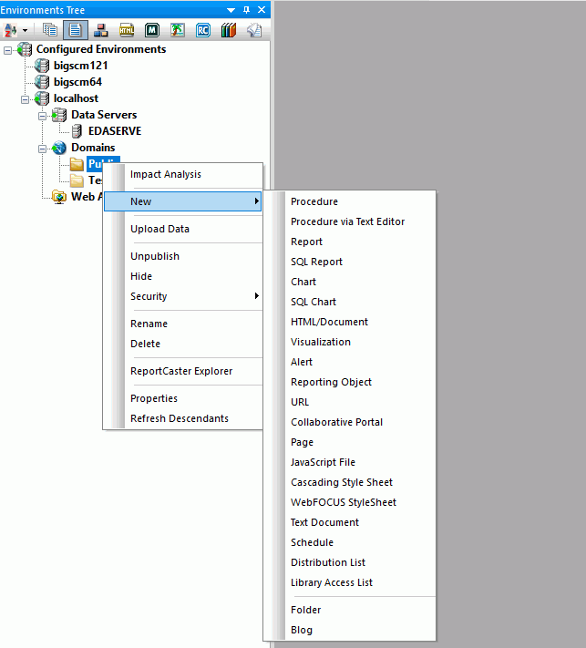586x648 pixels.
Task: Select the Domains node
Action: pyautogui.click(x=93, y=148)
